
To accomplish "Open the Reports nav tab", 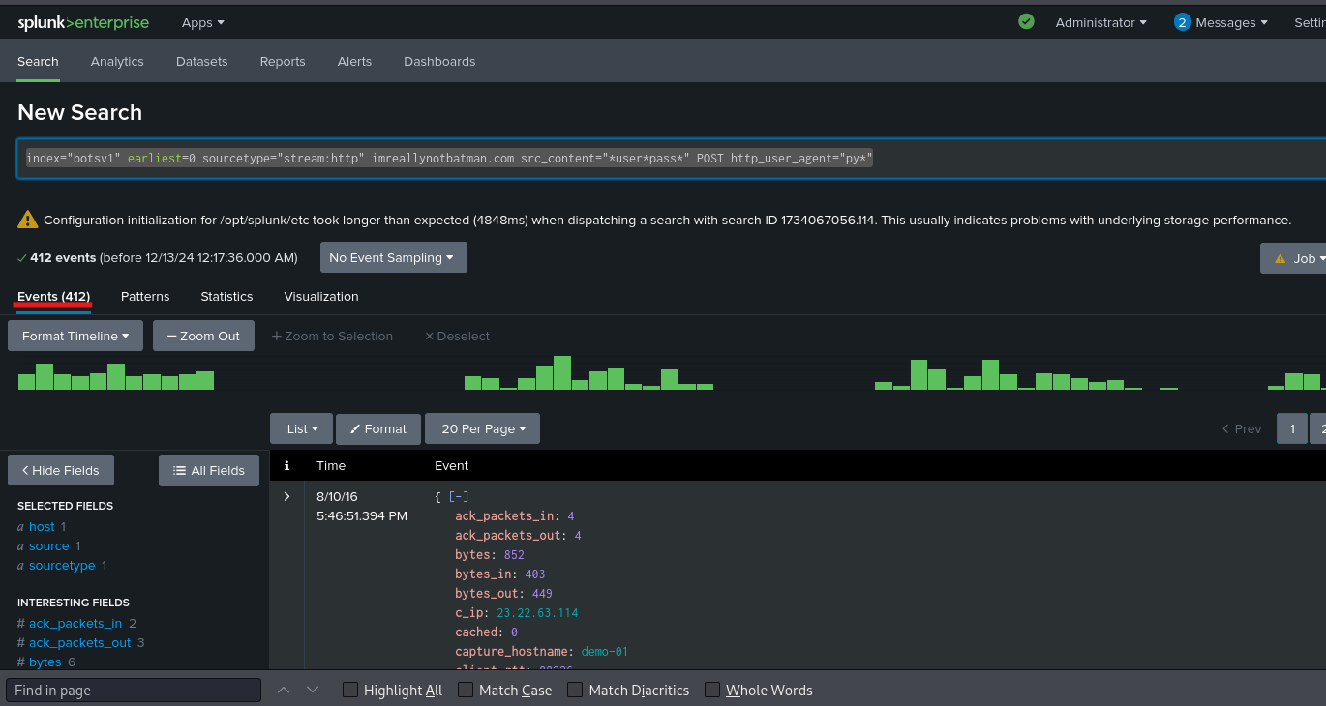I will [283, 61].
